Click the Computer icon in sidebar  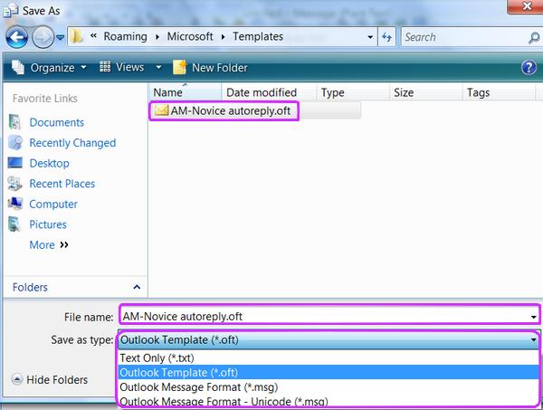14,204
